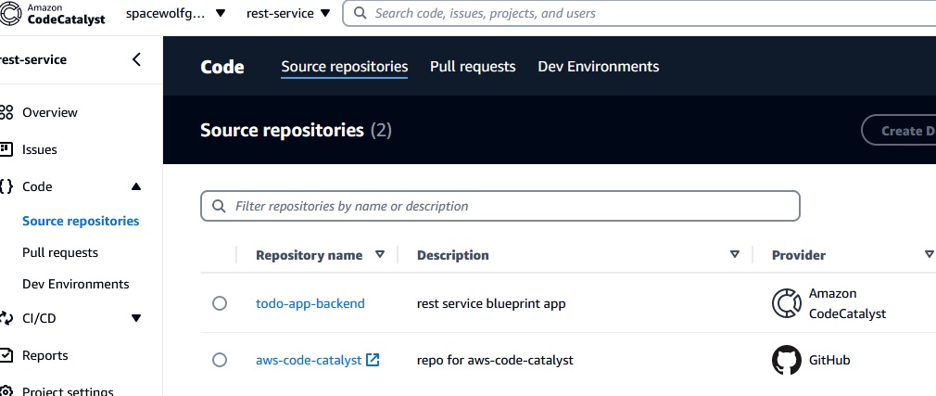
Task: Expand the CI/CD section in sidebar
Action: (x=136, y=318)
